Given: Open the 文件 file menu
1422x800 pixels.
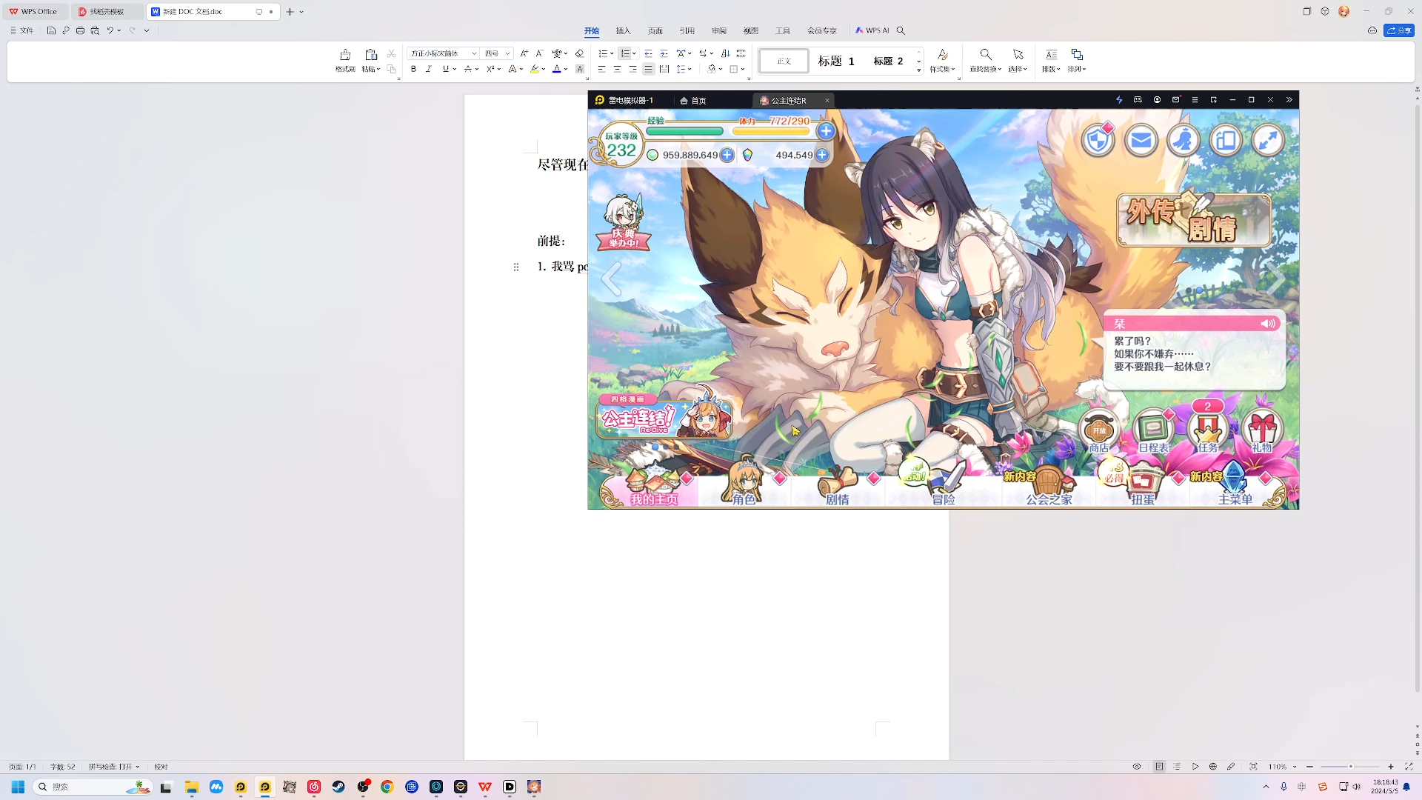Looking at the screenshot, I should point(21,30).
